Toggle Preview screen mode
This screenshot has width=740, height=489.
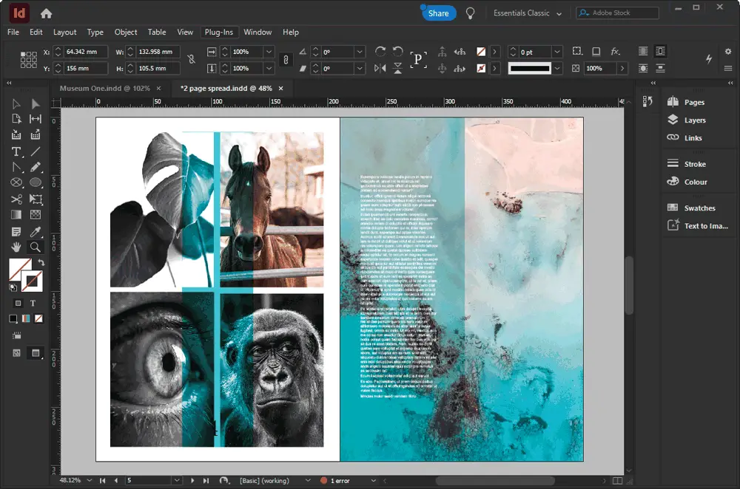point(36,353)
